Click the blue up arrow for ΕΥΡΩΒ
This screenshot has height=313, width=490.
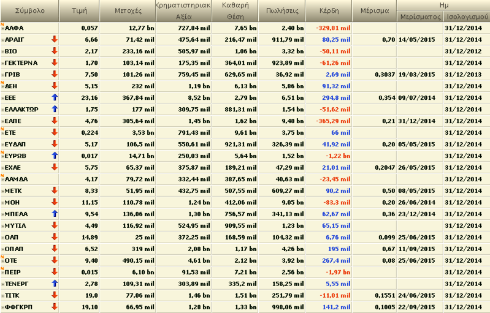(x=55, y=156)
